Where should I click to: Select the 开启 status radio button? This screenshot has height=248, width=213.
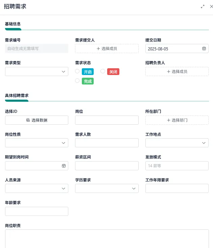pos(77,71)
